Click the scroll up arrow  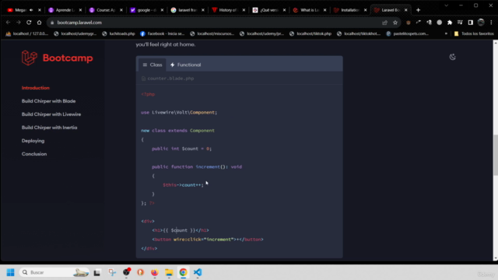click(x=495, y=43)
